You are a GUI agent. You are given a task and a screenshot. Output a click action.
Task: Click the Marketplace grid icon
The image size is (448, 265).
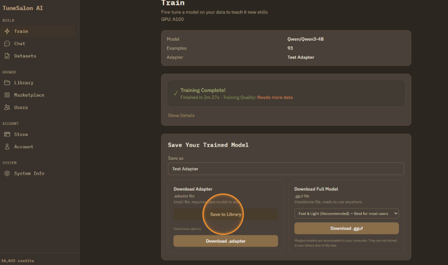[7, 95]
